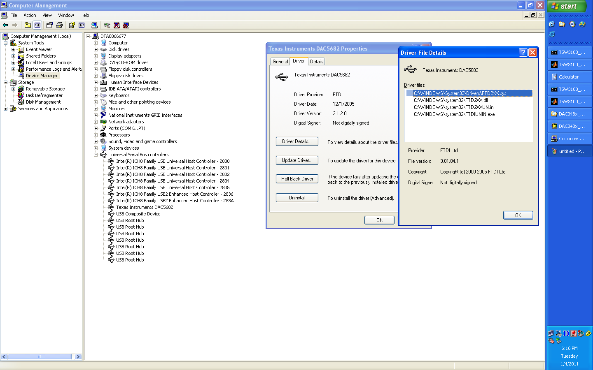Click the Disk Defragmenter icon in tree
This screenshot has height=370, width=593.
coord(21,95)
